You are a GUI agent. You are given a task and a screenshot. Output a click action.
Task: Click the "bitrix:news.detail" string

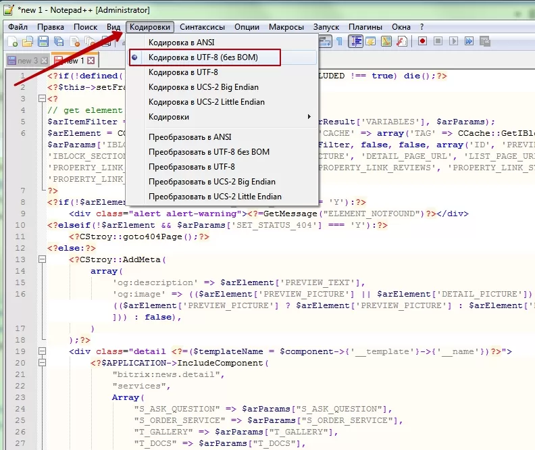click(166, 374)
